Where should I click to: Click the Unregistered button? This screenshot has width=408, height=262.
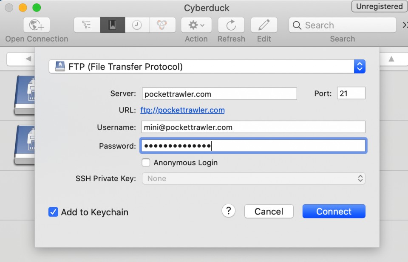pyautogui.click(x=380, y=6)
